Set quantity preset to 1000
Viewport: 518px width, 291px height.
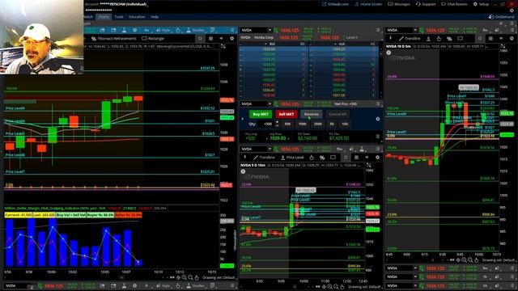pyautogui.click(x=302, y=124)
